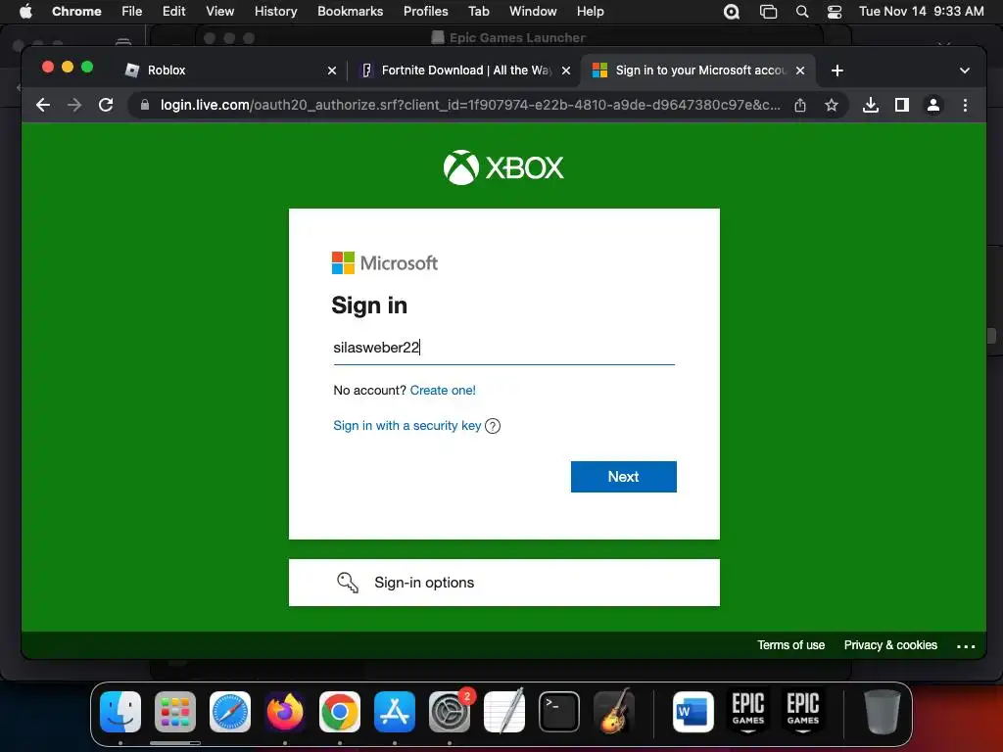Reload the Microsoft sign-in page
The height and width of the screenshot is (752, 1003).
(106, 105)
